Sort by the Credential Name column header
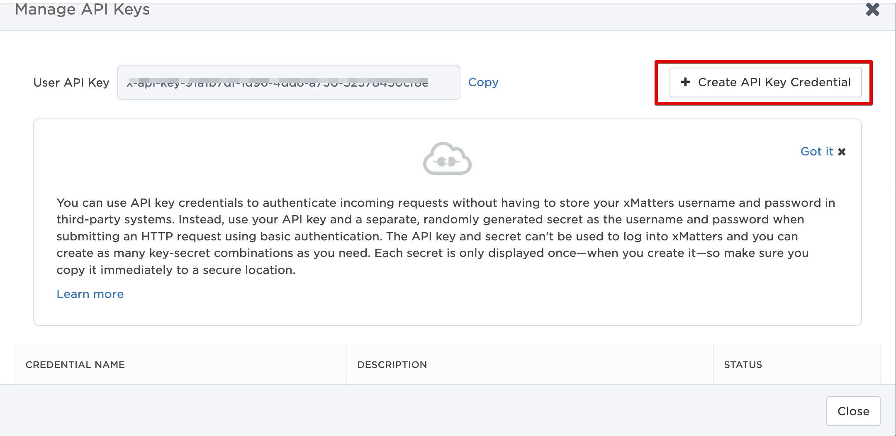This screenshot has width=896, height=436. [75, 365]
